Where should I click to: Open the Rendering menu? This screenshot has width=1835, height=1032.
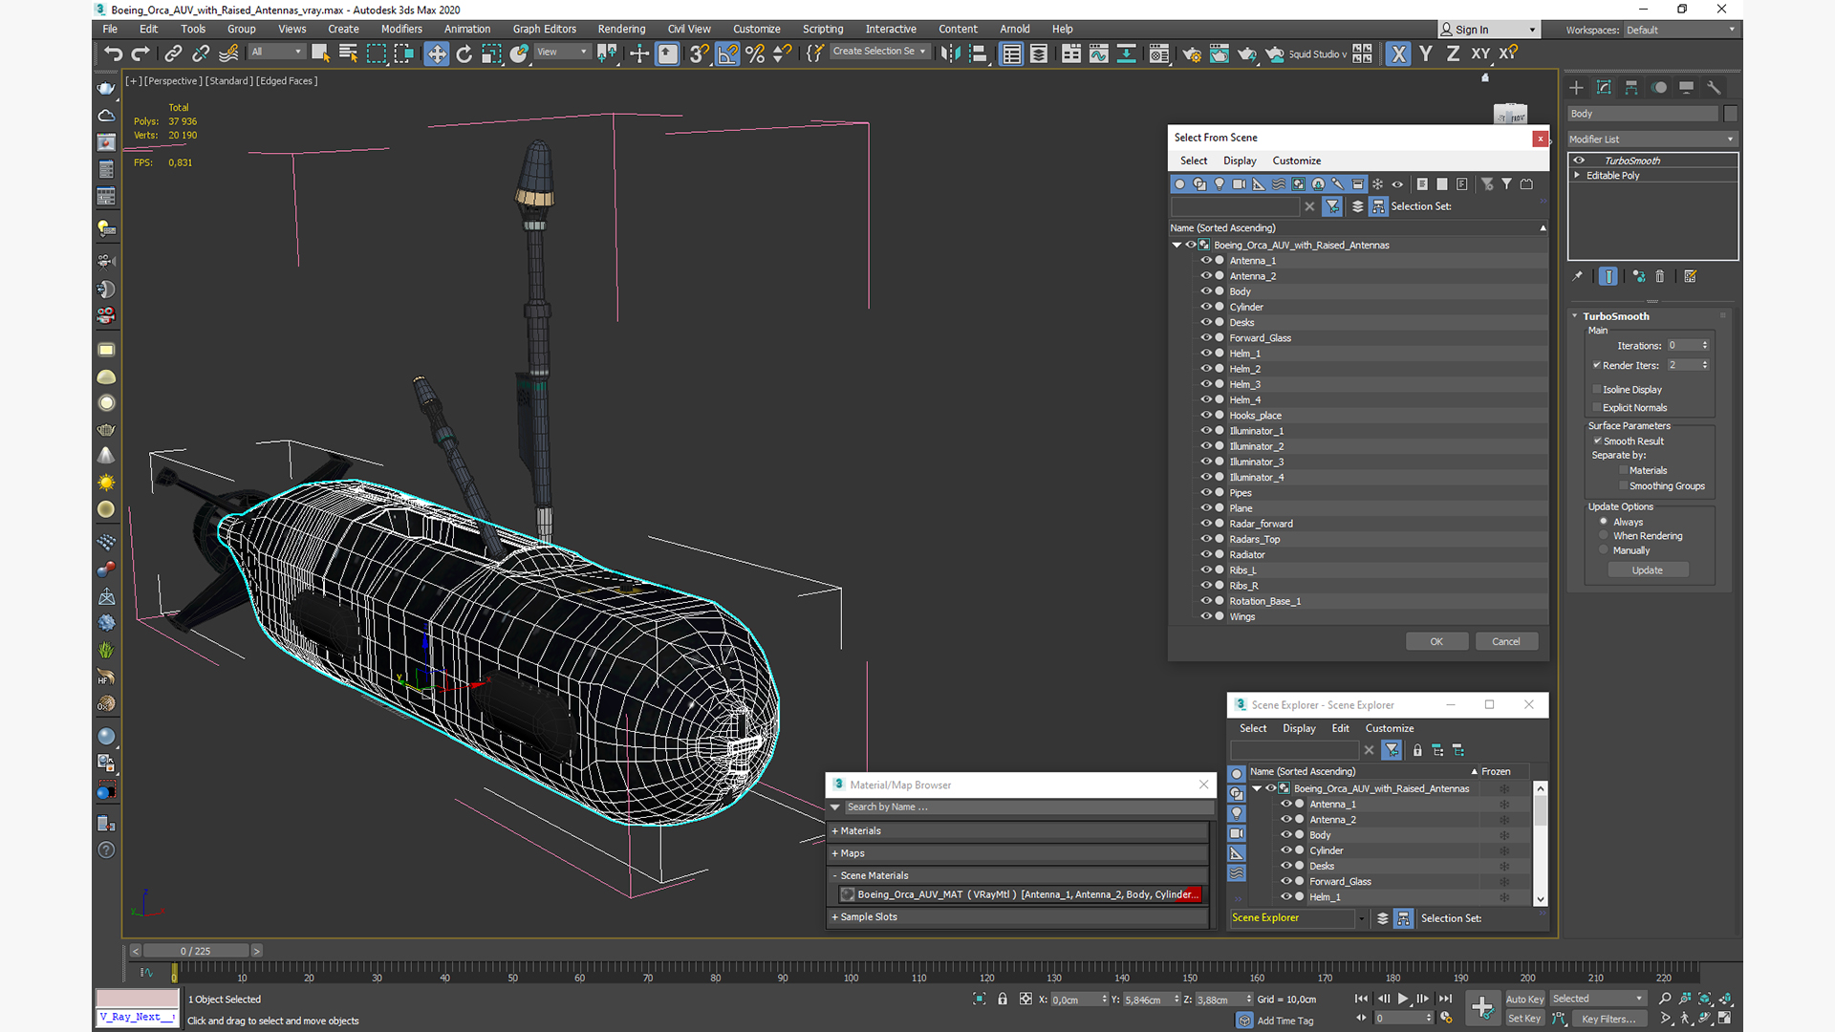tap(621, 30)
